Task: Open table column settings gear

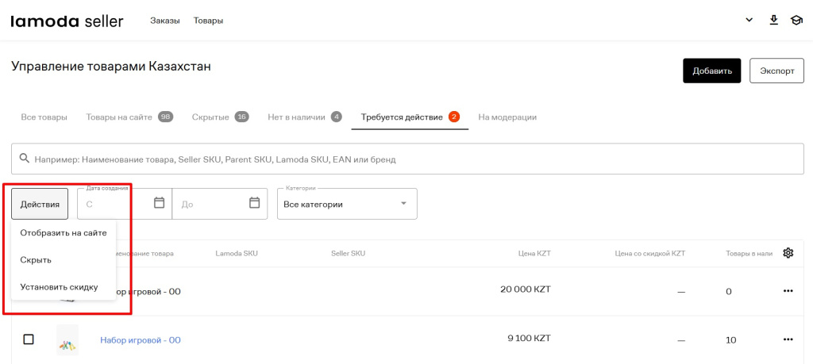Action: pyautogui.click(x=788, y=253)
